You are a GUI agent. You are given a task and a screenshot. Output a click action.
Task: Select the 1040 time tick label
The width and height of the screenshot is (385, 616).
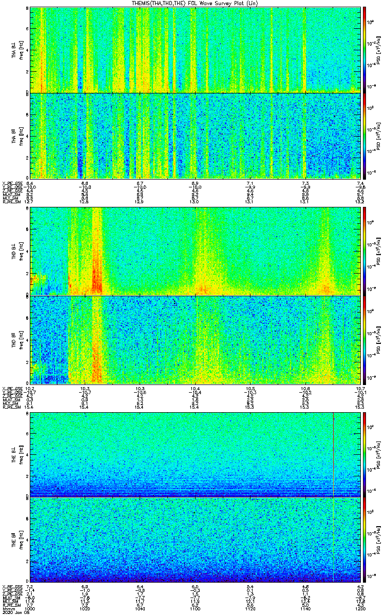pyautogui.click(x=140, y=608)
